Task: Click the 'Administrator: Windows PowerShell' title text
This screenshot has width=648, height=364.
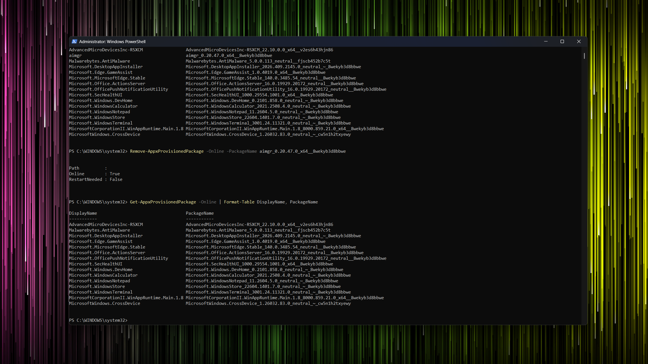Action: pyautogui.click(x=112, y=42)
